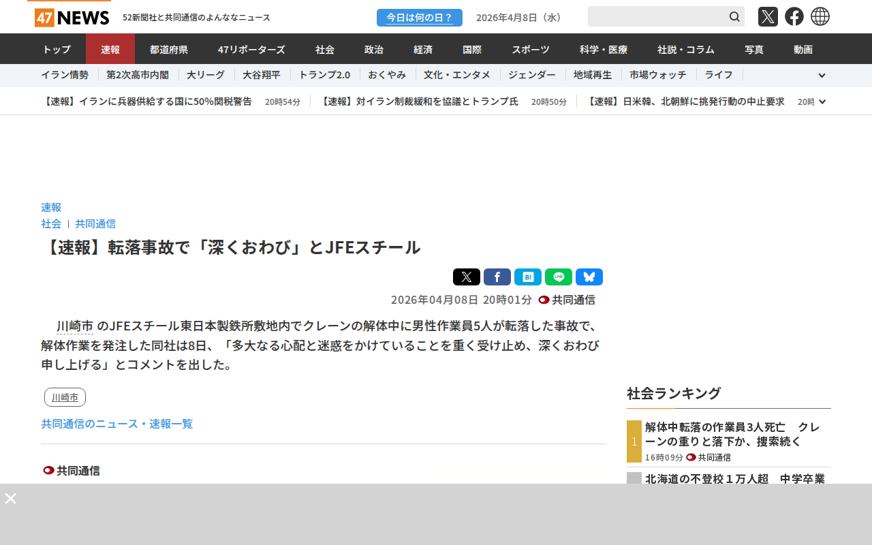The width and height of the screenshot is (872, 545).
Task: Click the timestamp 2026年04月08日 20時01分
Action: coord(461,300)
